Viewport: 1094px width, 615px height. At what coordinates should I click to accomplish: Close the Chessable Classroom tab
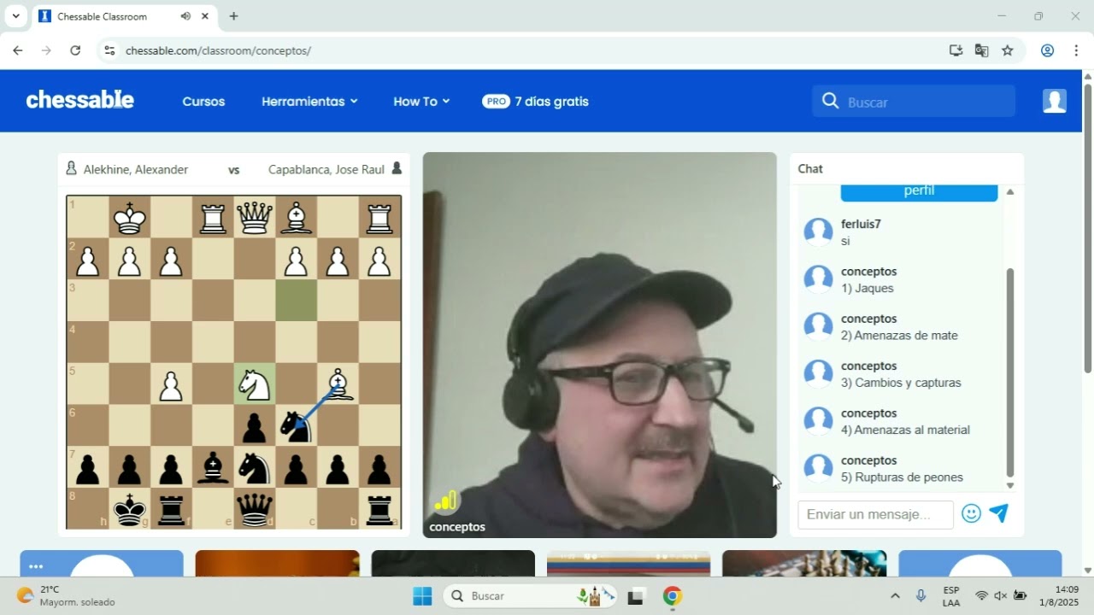point(205,16)
